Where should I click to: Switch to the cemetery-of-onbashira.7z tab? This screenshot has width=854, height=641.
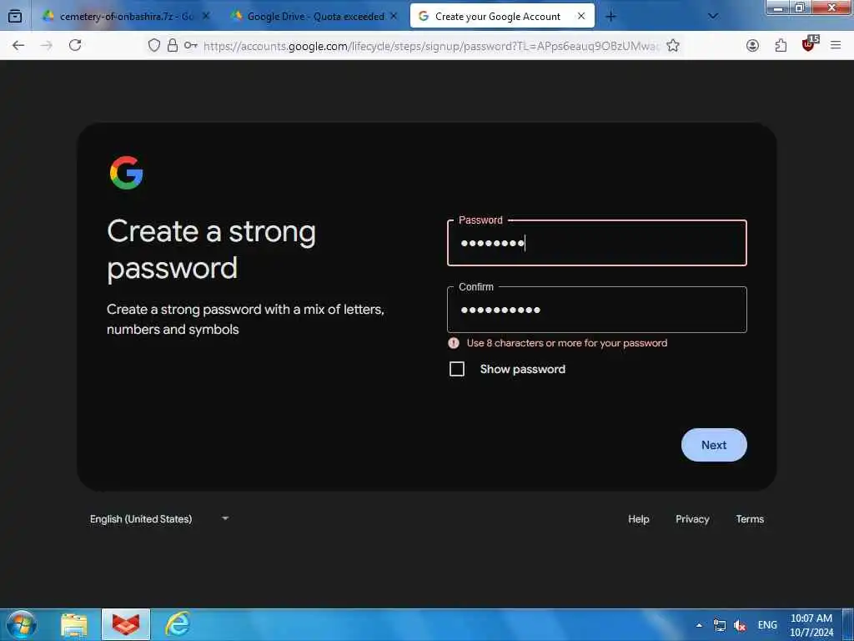pyautogui.click(x=127, y=17)
